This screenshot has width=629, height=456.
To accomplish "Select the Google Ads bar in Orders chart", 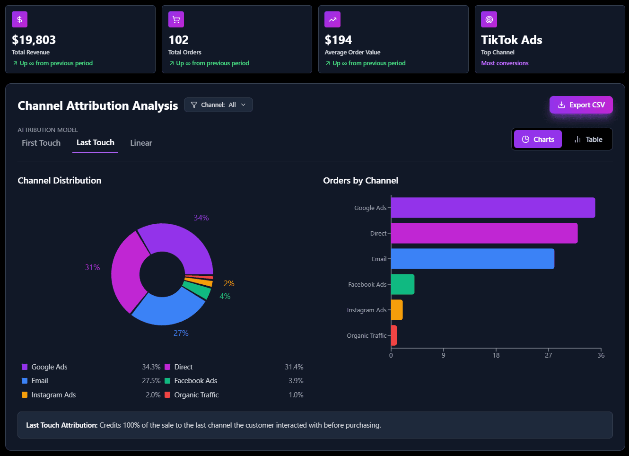I will (492, 207).
